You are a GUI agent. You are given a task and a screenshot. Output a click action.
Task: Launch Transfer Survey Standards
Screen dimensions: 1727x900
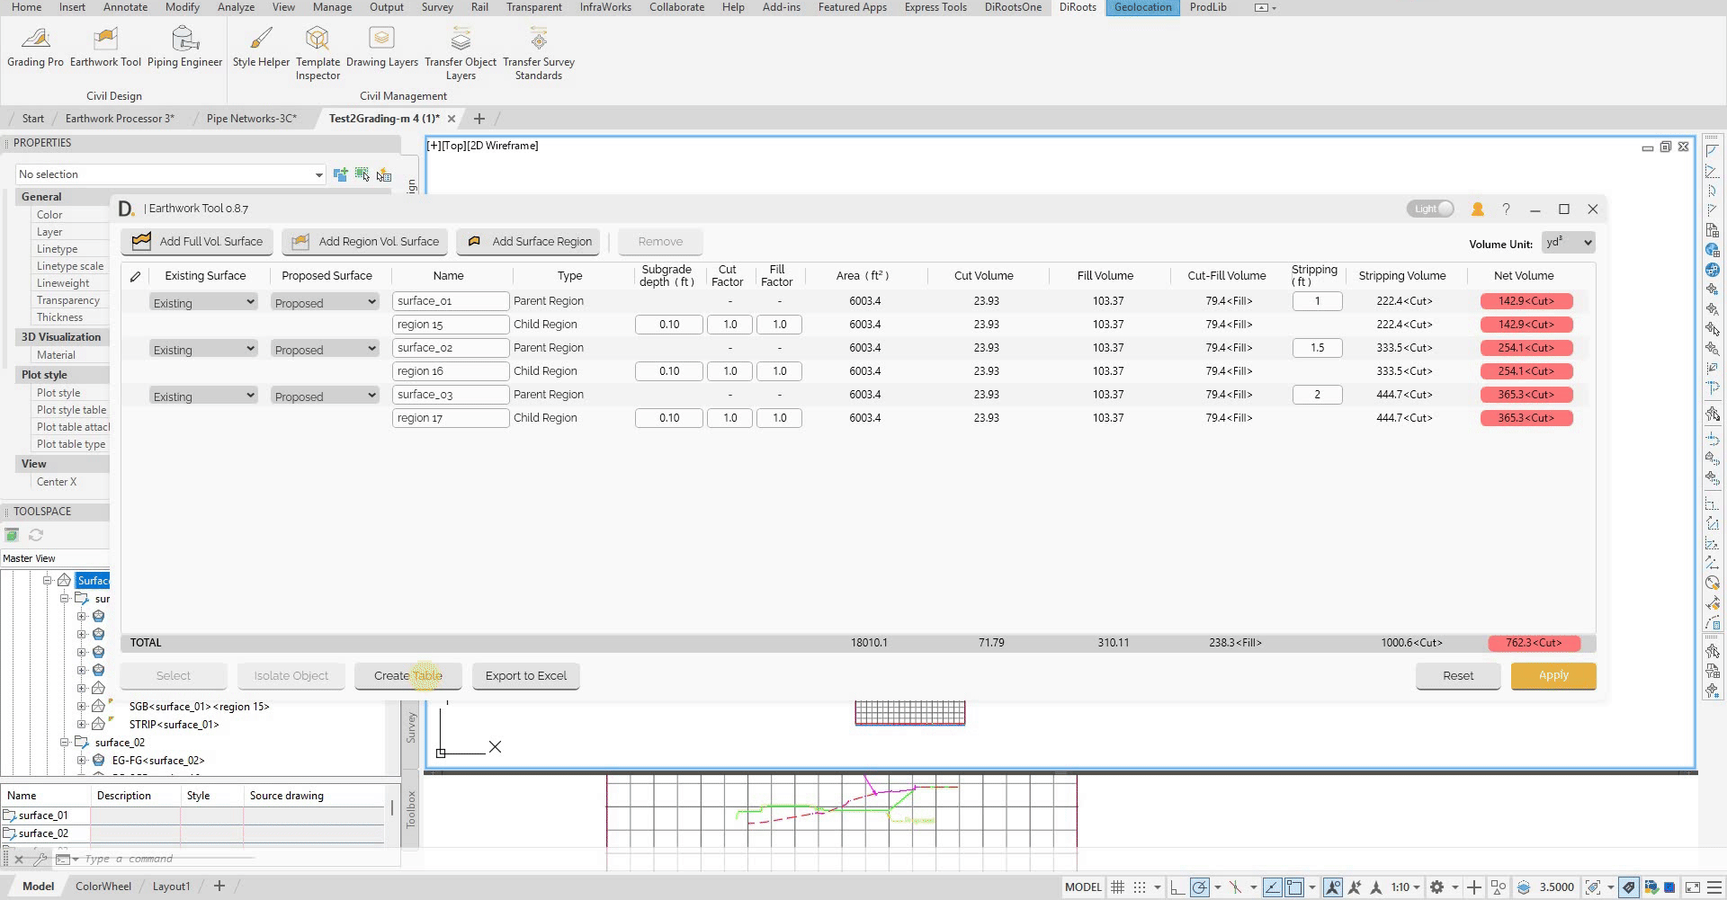(538, 49)
